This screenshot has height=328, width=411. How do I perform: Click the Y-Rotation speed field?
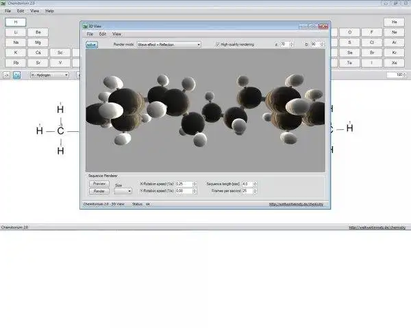pos(184,191)
